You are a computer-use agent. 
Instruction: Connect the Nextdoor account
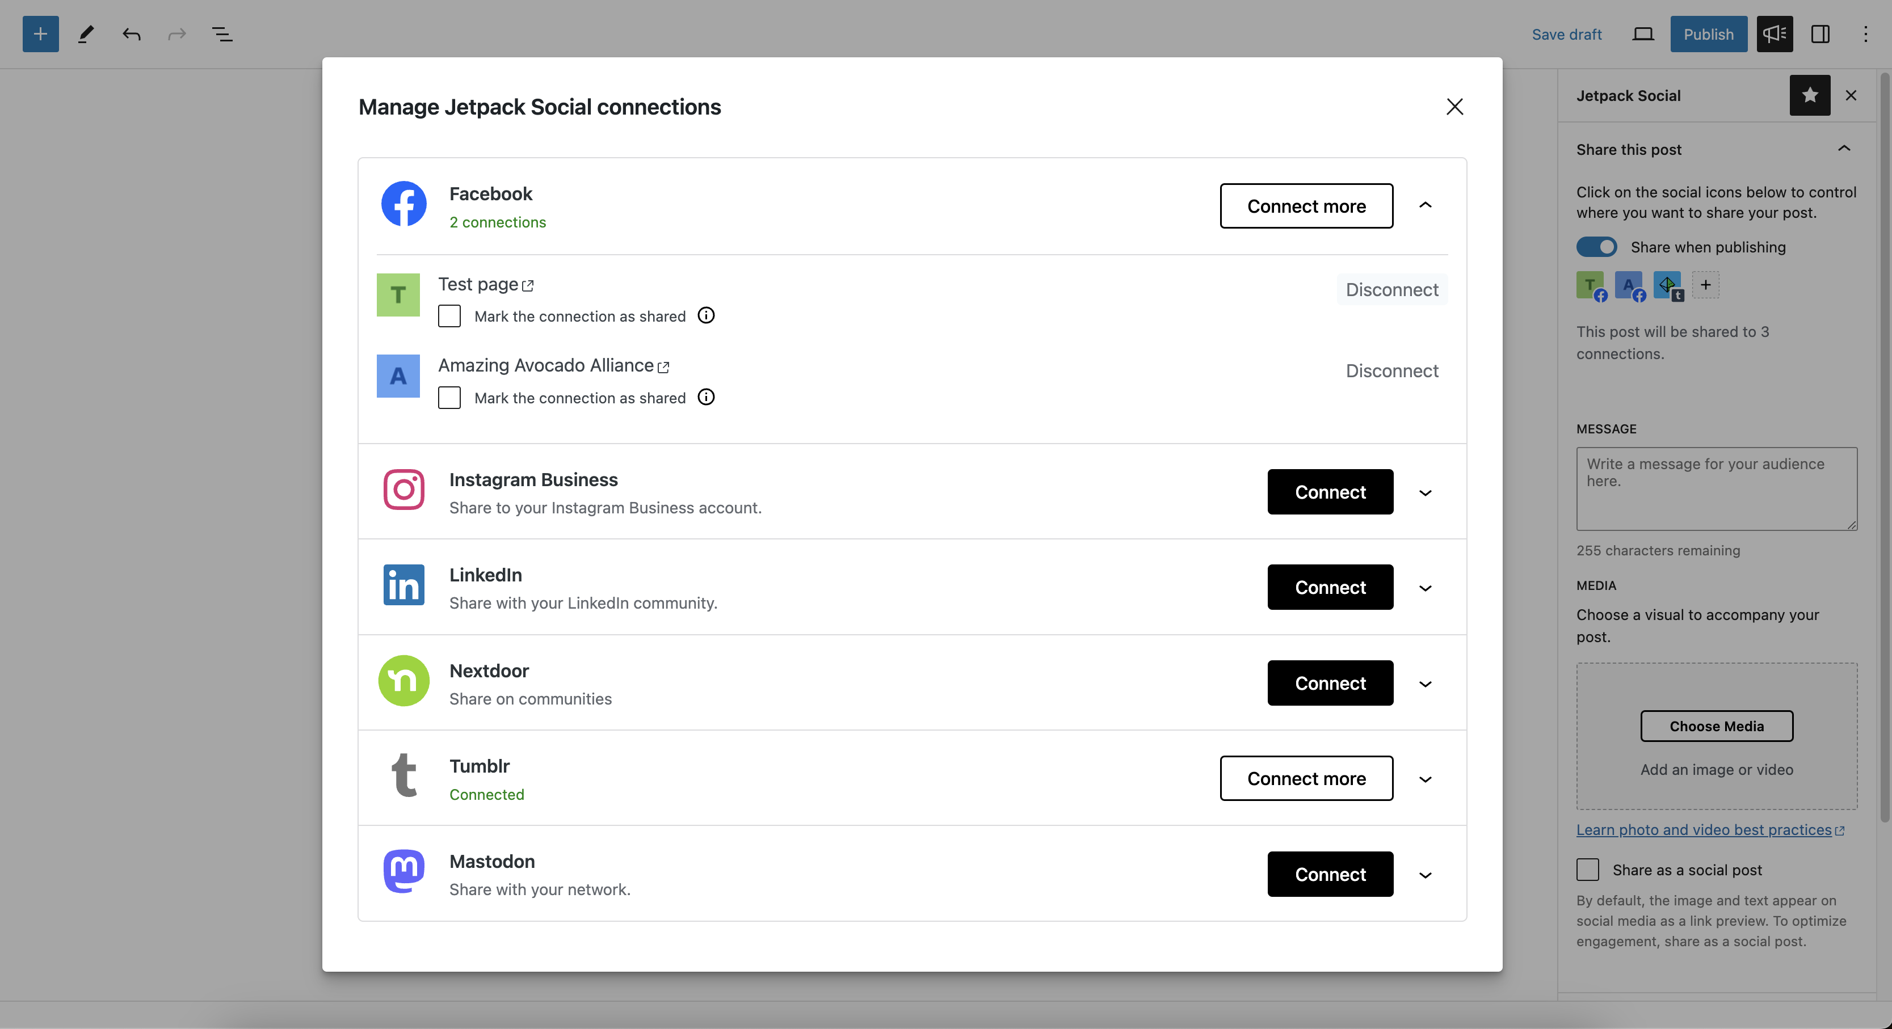point(1330,682)
